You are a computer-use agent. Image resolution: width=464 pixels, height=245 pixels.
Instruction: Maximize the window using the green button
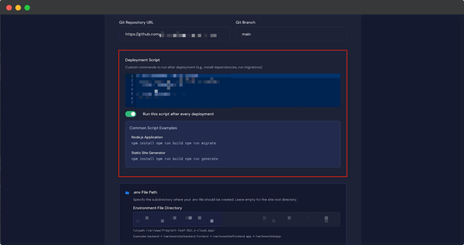coord(27,8)
